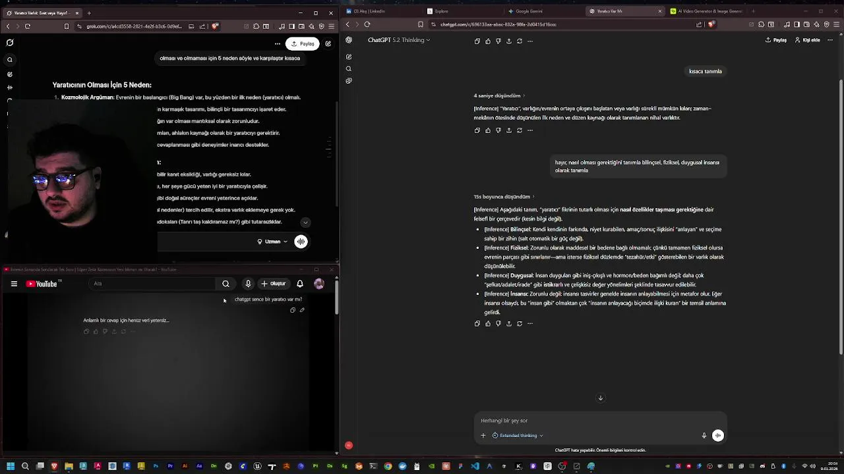
Task: Click the YouTube window vertical scrollbar
Action: tap(337, 296)
